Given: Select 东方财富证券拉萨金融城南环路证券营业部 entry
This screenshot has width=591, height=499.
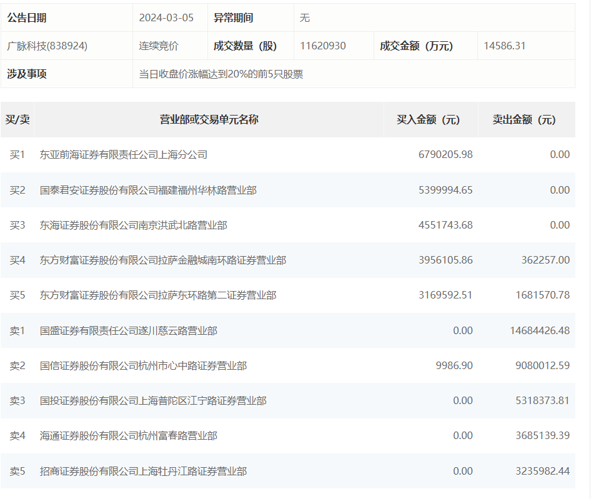Looking at the screenshot, I should (x=163, y=260).
